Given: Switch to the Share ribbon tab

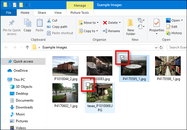Looking at the screenshot, I should [x=42, y=13].
